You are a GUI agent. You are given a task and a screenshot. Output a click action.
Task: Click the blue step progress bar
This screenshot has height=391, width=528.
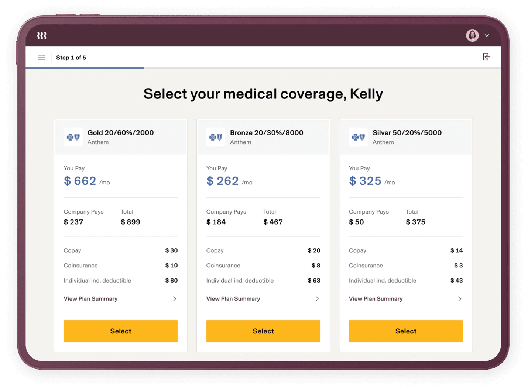tap(85, 68)
